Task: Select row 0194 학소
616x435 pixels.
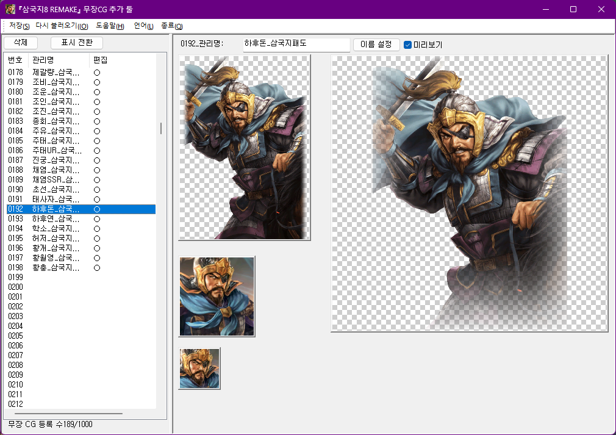Action: [x=81, y=229]
